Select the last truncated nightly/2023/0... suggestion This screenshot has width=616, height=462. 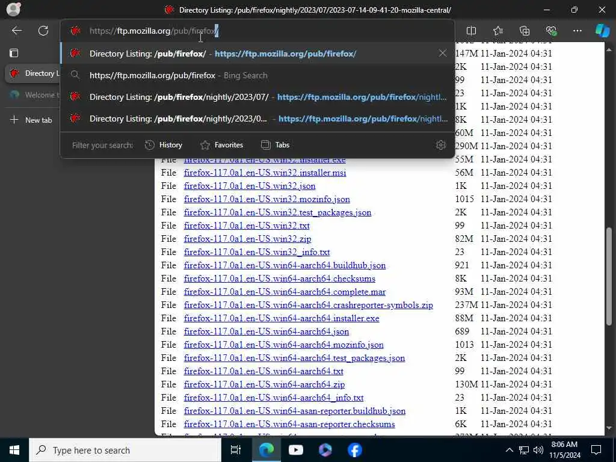tap(257, 119)
